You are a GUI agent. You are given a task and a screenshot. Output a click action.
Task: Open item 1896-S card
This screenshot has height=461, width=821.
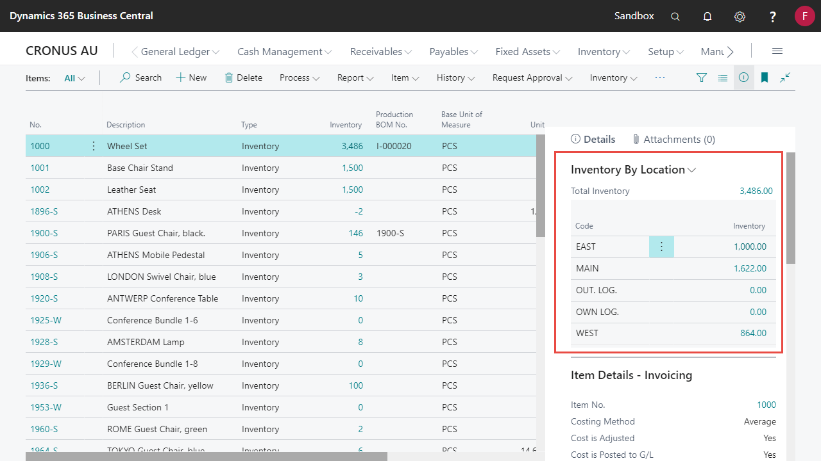tap(44, 211)
